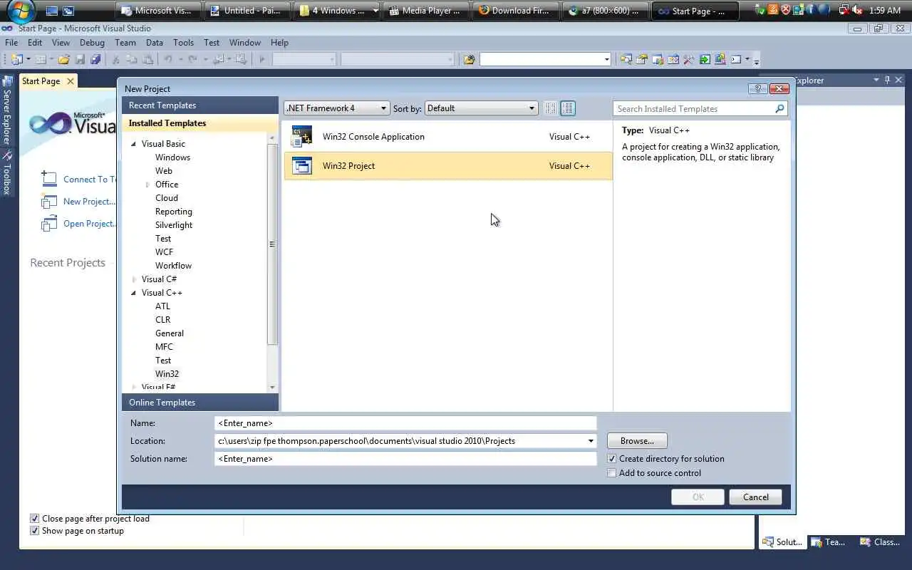Expand the Visual F# tree node

[x=133, y=388]
